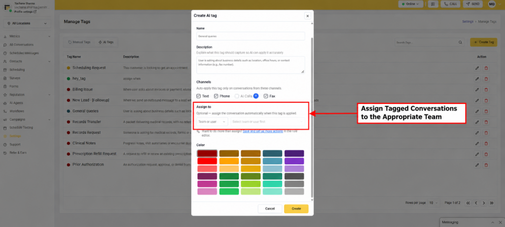Open the Save and set up more actions link
The width and height of the screenshot is (505, 227).
click(263, 131)
